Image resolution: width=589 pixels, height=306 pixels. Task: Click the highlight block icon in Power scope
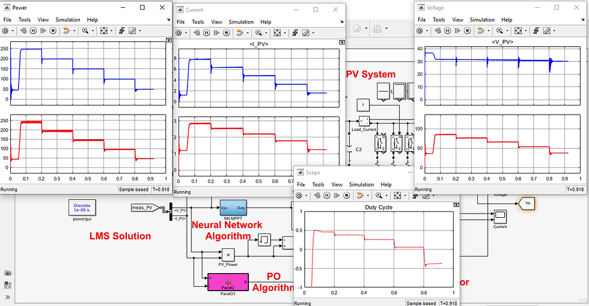[67, 31]
